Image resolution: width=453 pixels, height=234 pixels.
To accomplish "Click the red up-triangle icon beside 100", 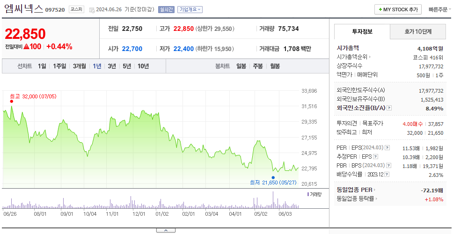I will 26,46.
